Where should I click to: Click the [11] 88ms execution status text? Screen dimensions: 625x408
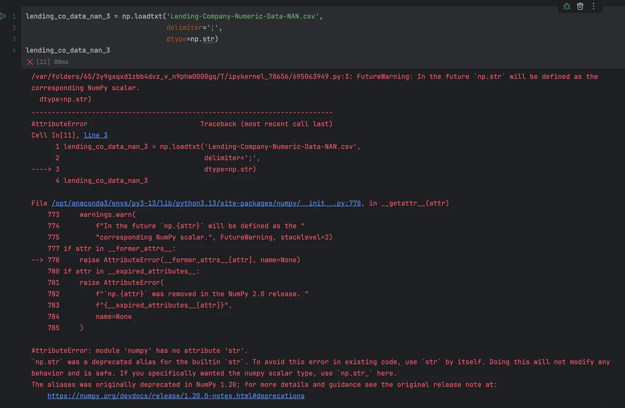click(x=52, y=62)
